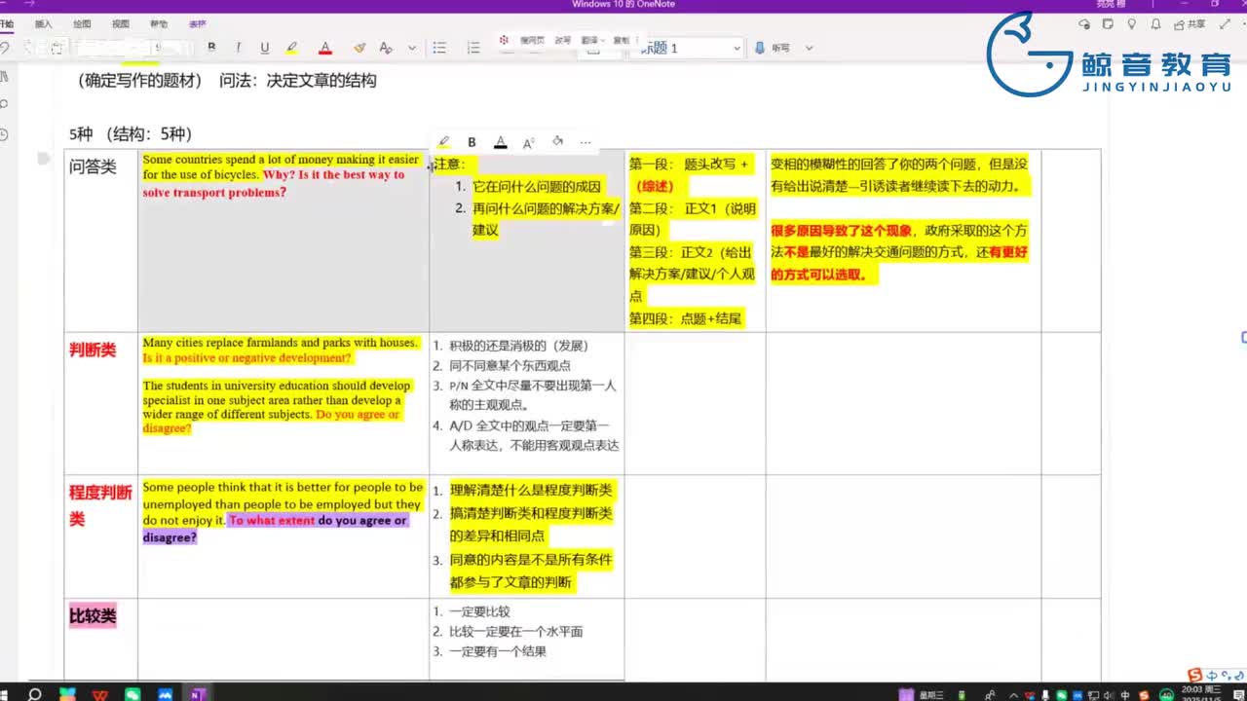
Task: Open Windows search from the taskbar
Action: 34,694
